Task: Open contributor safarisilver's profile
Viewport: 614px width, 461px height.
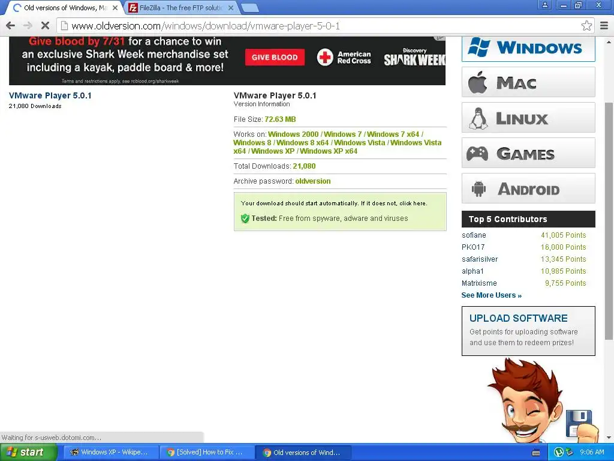Action: 480,259
